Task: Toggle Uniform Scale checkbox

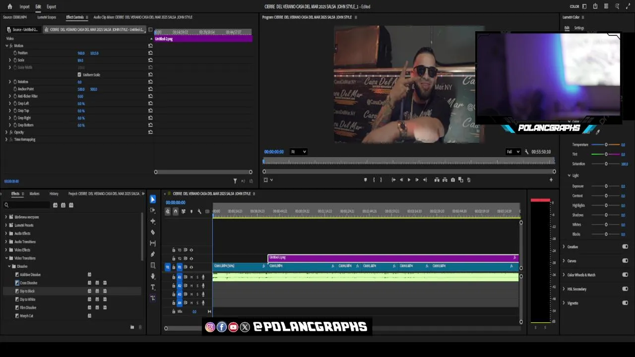Action: (79, 75)
